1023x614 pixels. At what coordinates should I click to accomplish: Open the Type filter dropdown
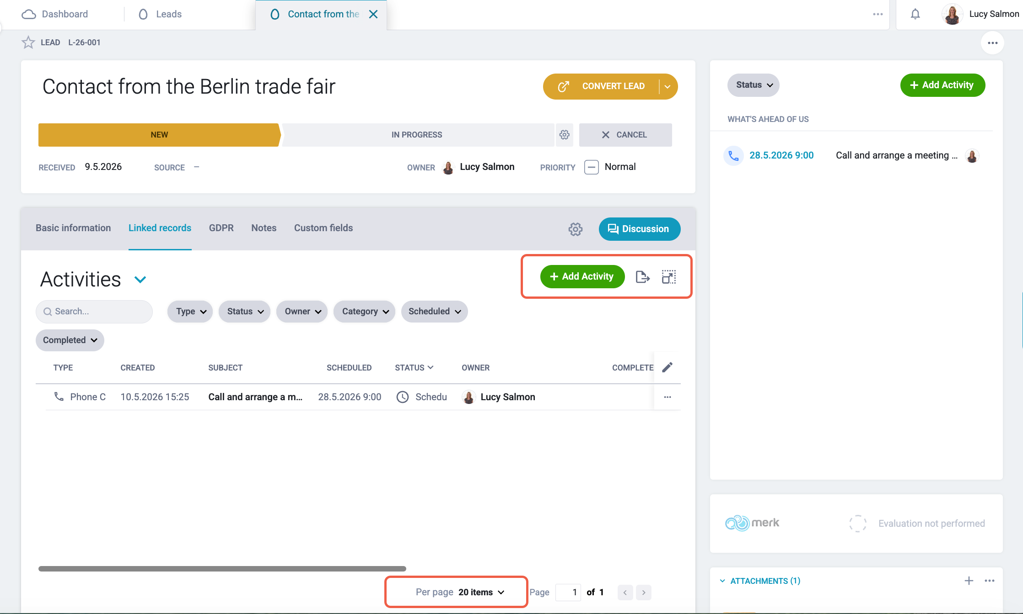(x=190, y=312)
